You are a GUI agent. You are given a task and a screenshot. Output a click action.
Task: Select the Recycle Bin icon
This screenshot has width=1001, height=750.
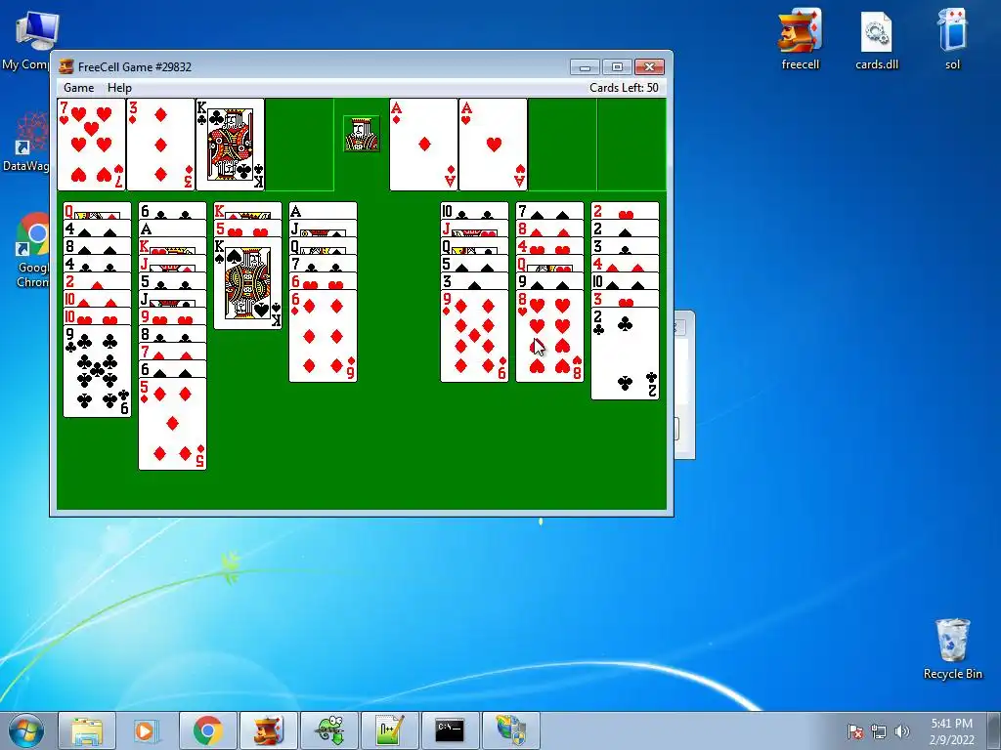[952, 649]
